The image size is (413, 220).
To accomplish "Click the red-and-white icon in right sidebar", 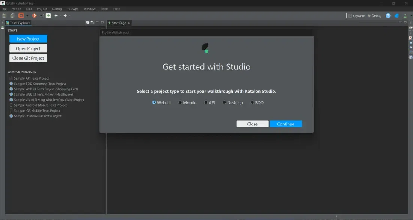I will click(411, 38).
